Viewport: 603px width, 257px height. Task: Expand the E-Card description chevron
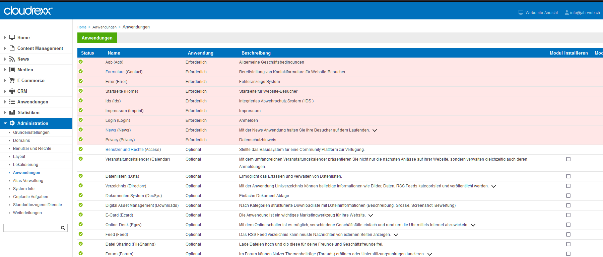[371, 216]
